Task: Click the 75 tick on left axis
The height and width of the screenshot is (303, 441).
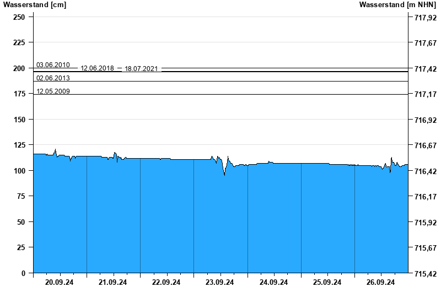Action: pos(21,196)
